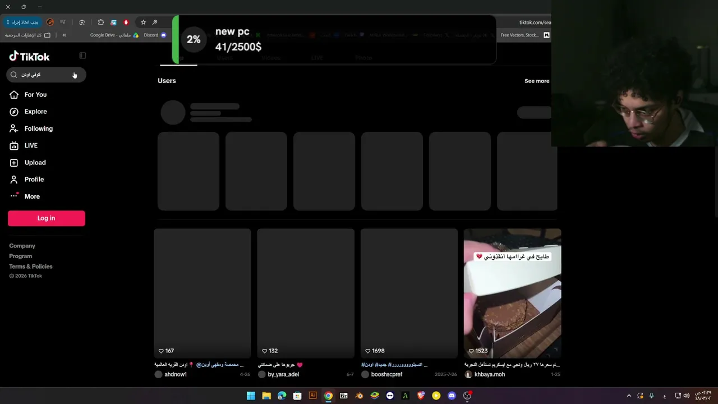Viewport: 718px width, 404px height.
Task: Open the volume tray icon
Action: (x=686, y=396)
